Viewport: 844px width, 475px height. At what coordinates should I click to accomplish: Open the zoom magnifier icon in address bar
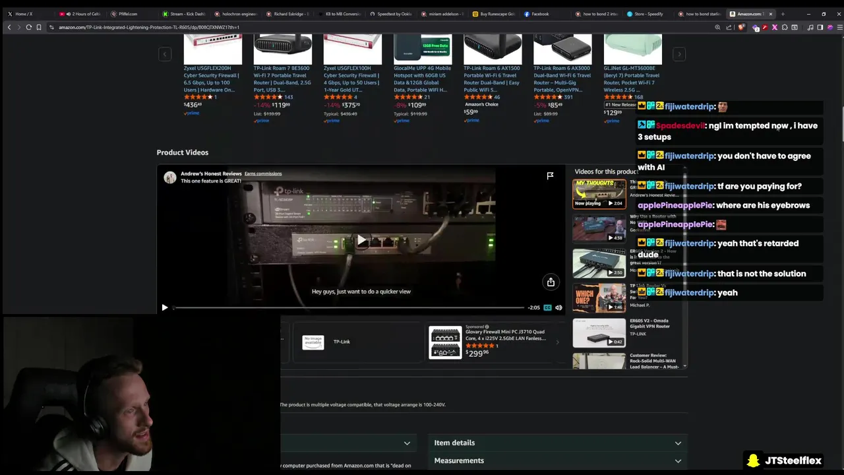tap(717, 27)
